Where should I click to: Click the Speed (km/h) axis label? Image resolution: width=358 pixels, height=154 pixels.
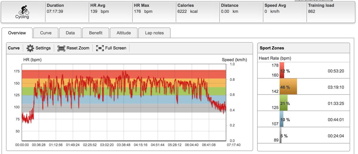click(234, 60)
